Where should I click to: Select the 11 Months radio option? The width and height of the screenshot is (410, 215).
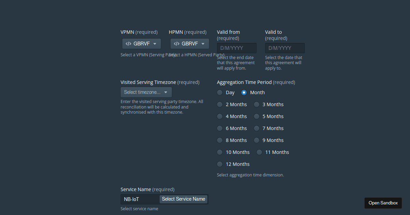259,152
